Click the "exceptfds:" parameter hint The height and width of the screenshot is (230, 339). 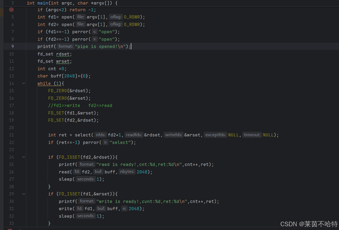[x=216, y=135]
